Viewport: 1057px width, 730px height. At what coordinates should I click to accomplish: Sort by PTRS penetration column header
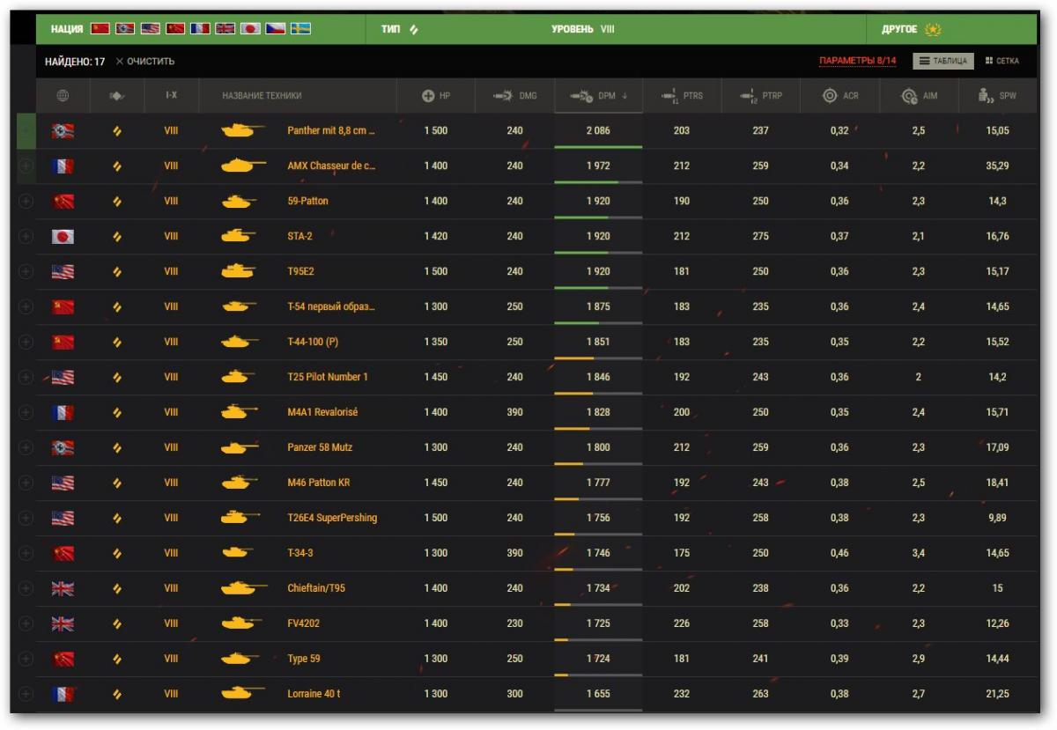(x=681, y=95)
